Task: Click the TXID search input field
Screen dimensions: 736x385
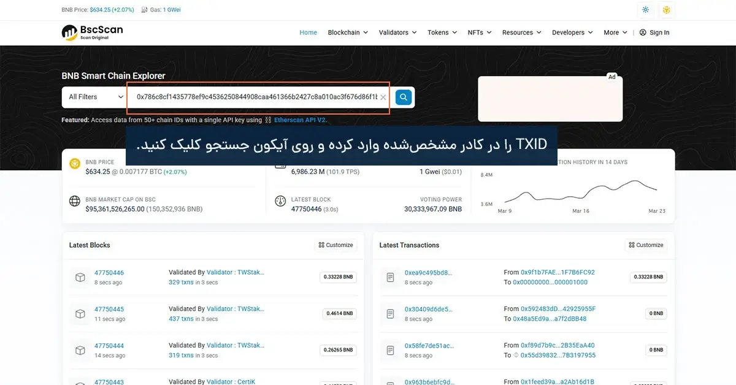Action: point(258,97)
